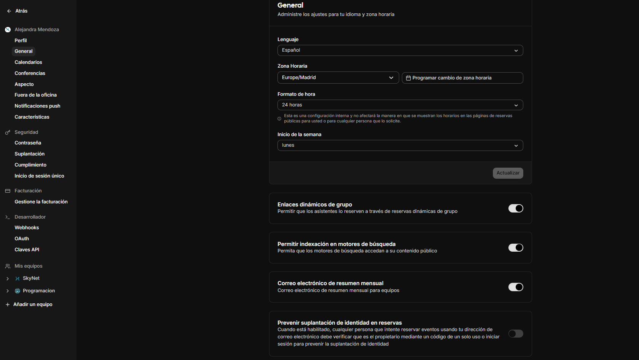Open the Contraseña settings page
639x360 pixels.
28,143
